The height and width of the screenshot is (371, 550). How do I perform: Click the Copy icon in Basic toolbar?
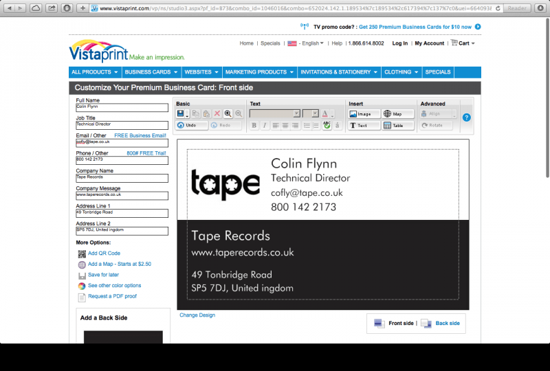[196, 113]
